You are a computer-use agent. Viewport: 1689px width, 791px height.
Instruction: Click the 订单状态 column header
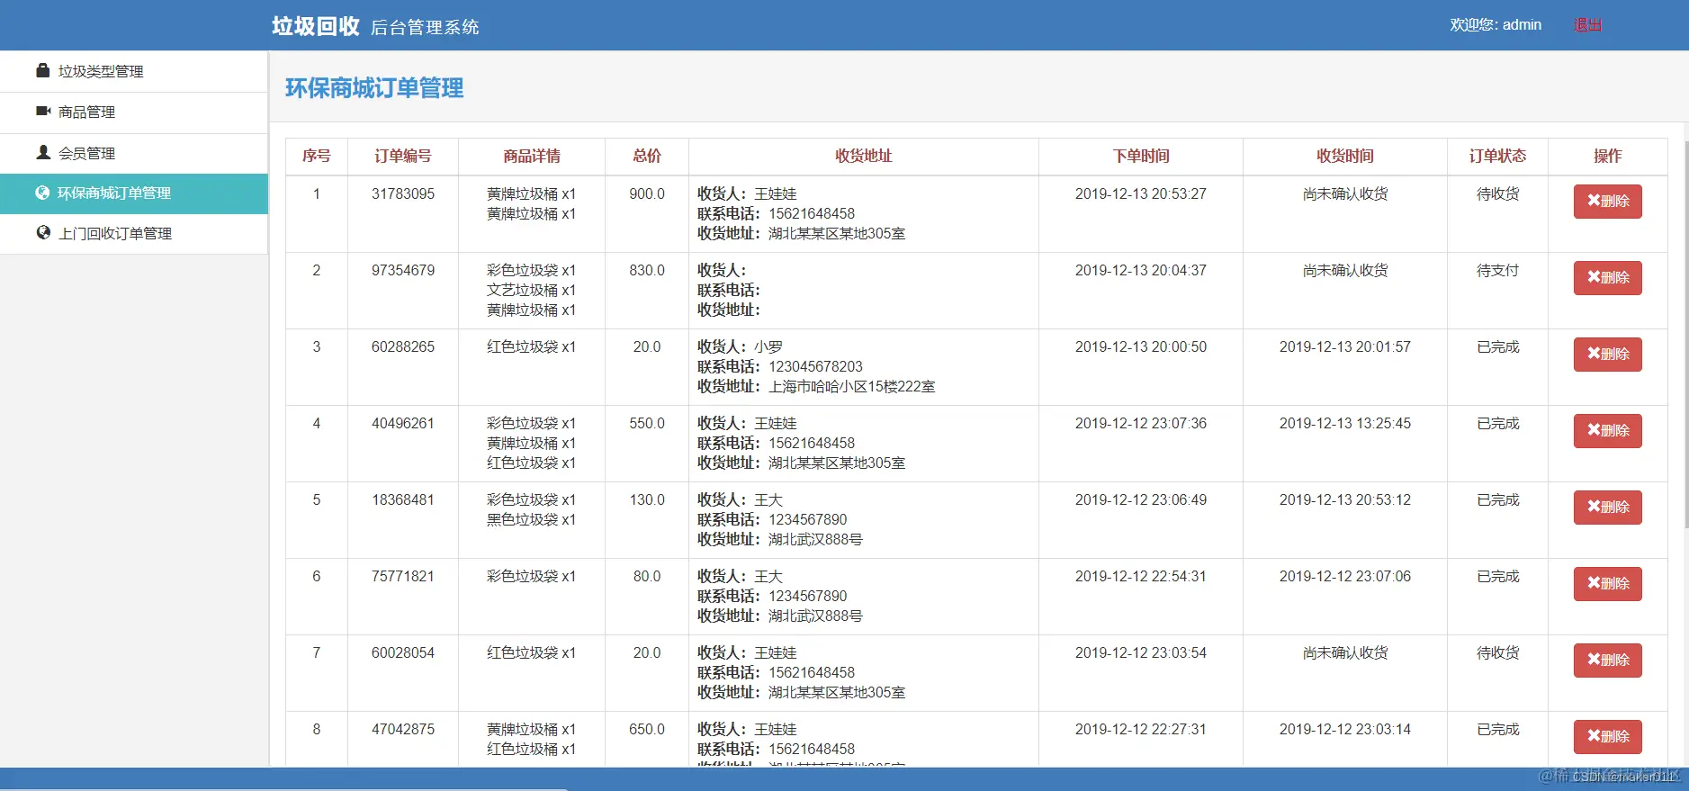point(1497,156)
